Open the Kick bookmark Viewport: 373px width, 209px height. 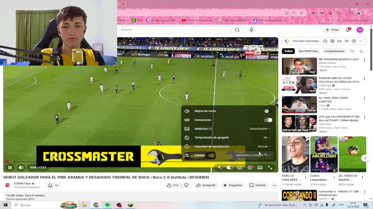(x=137, y=20)
